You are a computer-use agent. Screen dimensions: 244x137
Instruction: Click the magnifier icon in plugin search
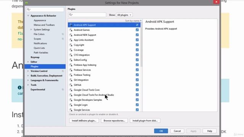(x=71, y=14)
